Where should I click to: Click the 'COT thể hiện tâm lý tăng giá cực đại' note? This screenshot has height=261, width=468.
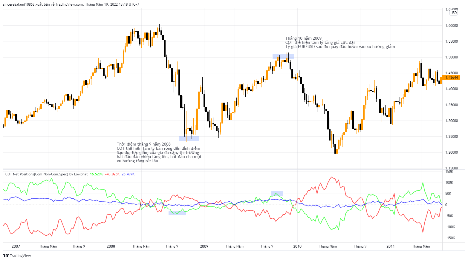point(320,42)
